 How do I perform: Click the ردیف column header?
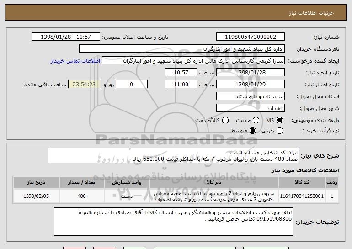click(x=332, y=182)
